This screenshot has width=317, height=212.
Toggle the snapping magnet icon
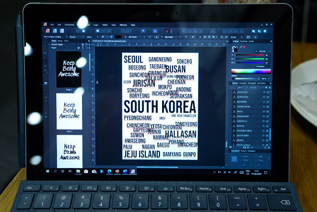[167, 31]
